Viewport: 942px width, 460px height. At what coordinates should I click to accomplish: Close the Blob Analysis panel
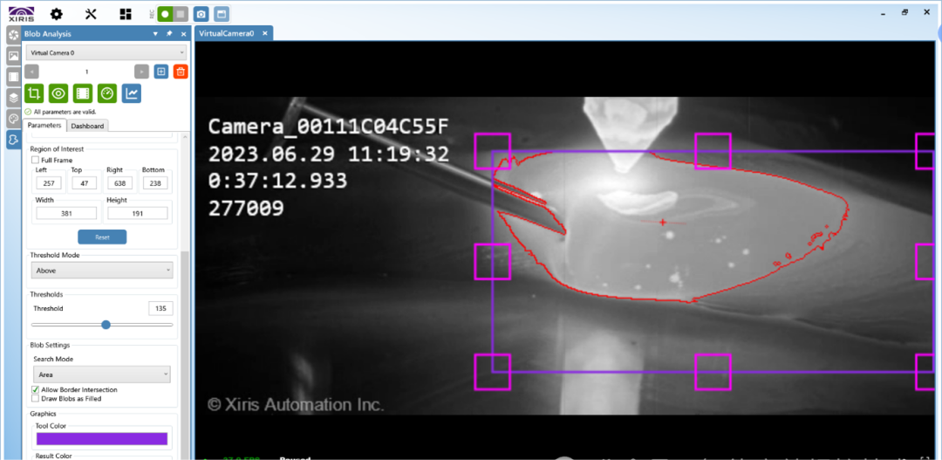183,34
